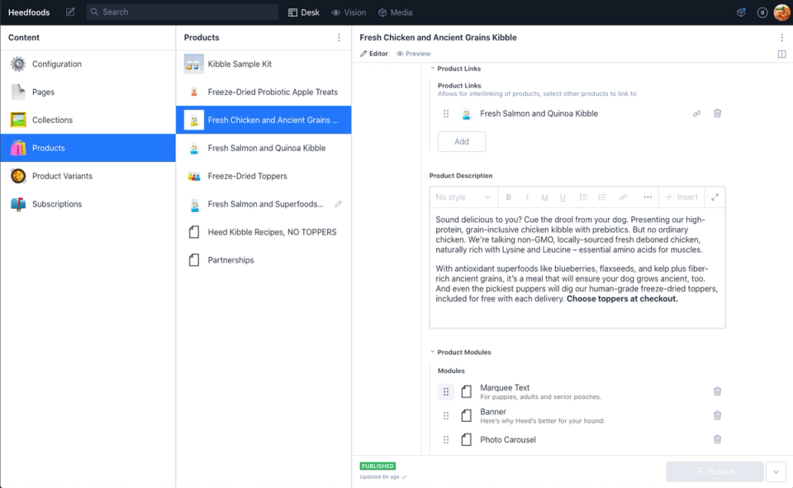Switch to the Desk tool
Viewport: 793px width, 488px height.
[304, 12]
